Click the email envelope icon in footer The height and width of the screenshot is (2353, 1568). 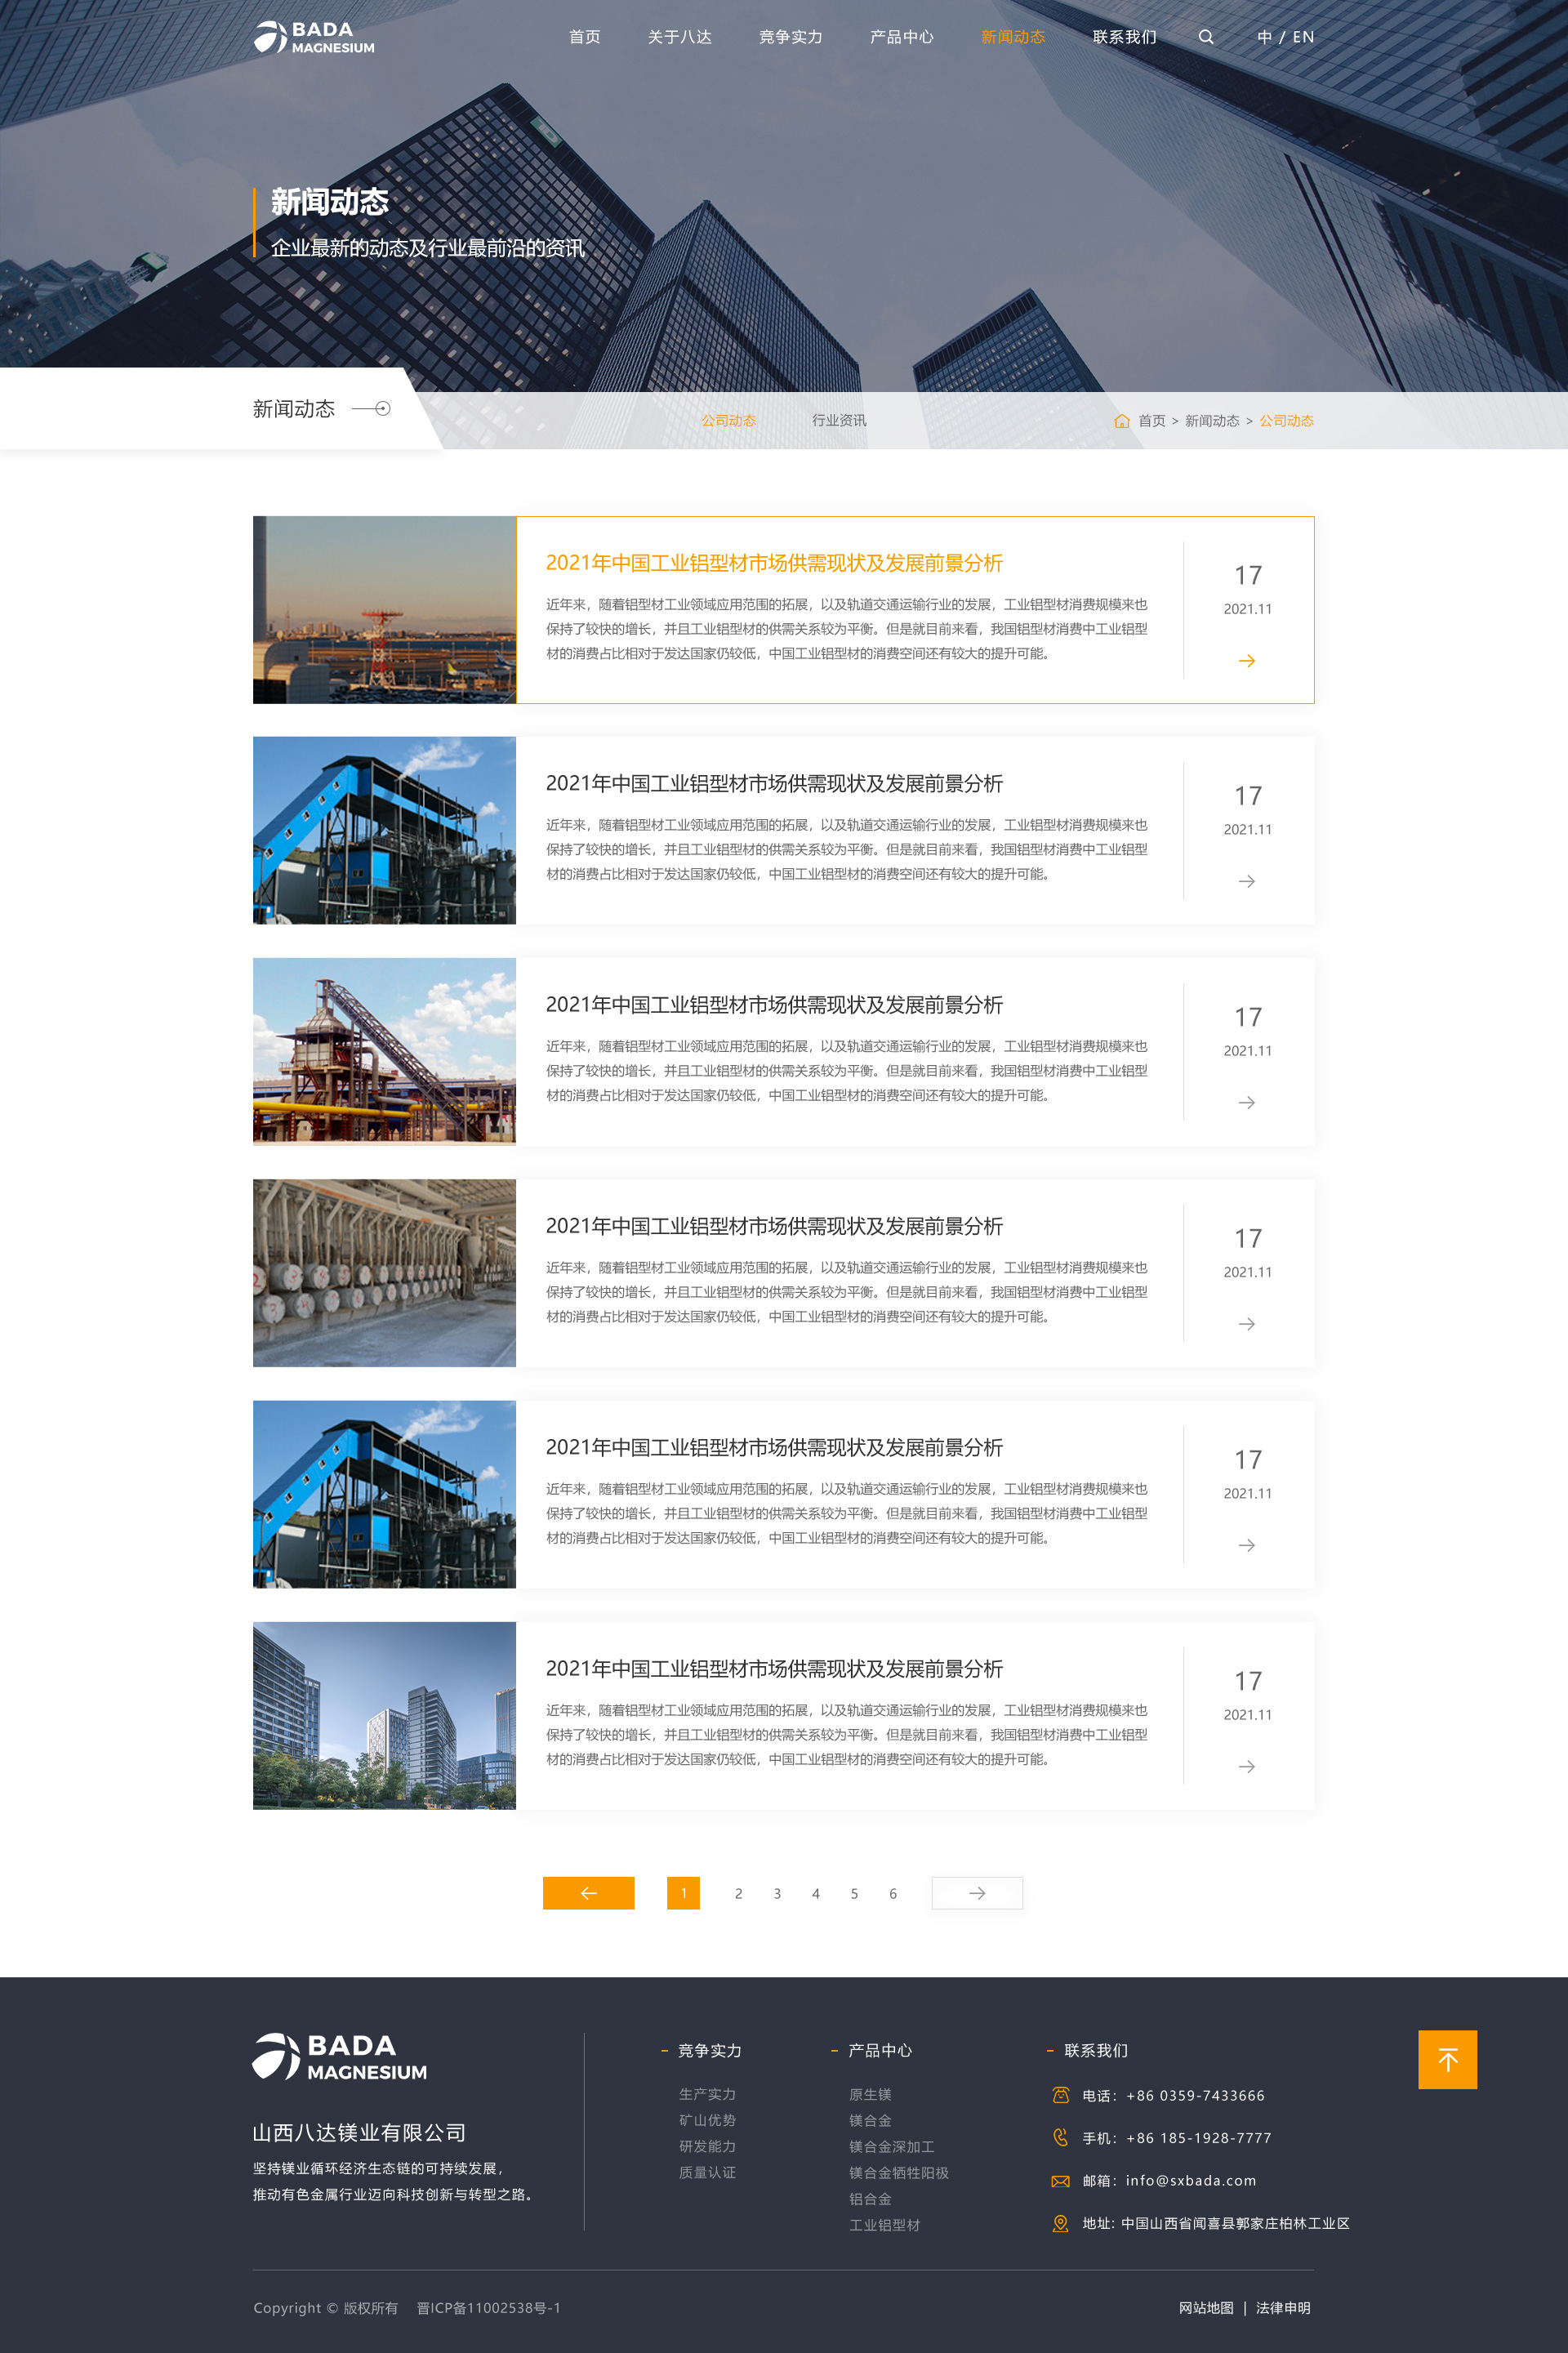[1060, 2181]
